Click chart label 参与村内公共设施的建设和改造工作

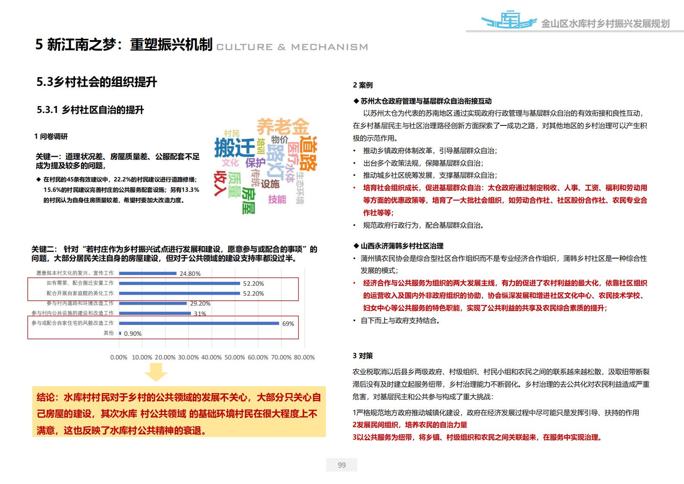73,313
